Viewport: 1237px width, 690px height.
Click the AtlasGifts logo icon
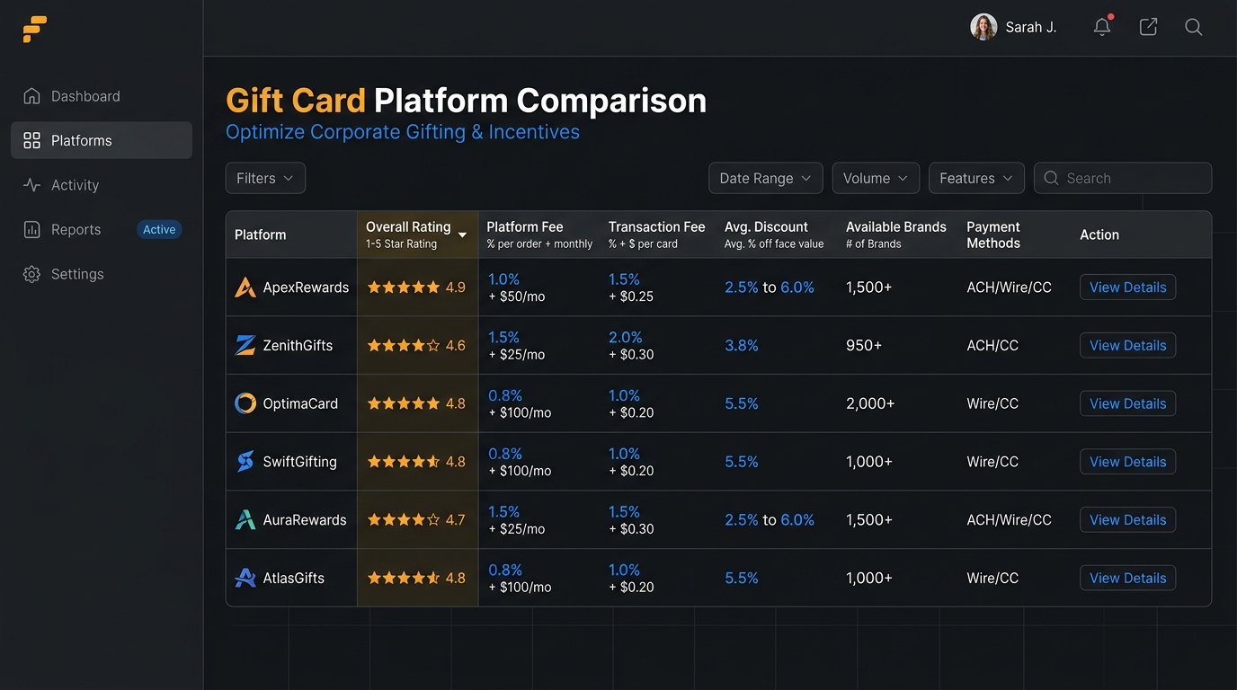pos(245,578)
